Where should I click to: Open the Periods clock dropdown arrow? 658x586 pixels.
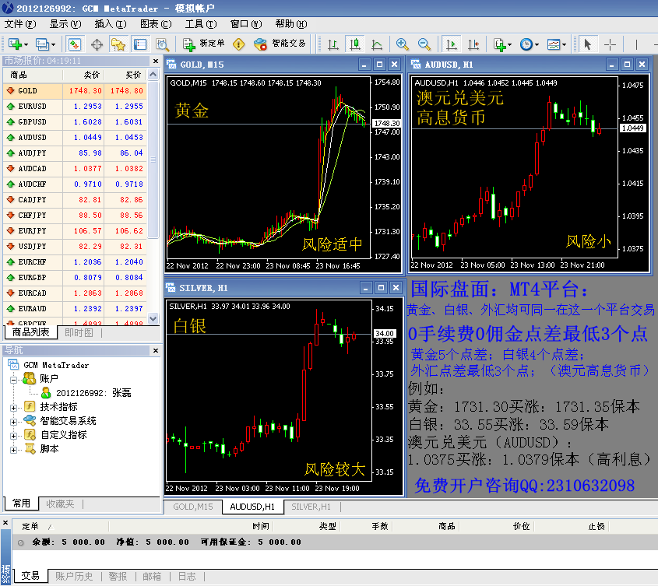pos(537,44)
